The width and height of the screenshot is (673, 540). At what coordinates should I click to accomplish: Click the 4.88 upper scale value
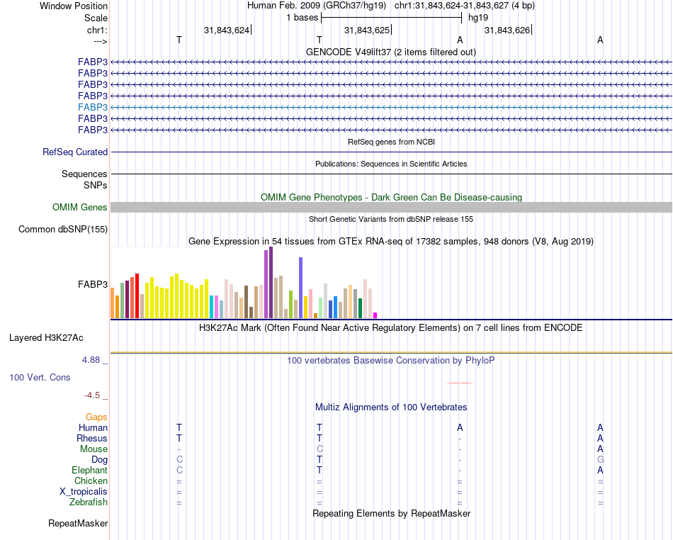pyautogui.click(x=91, y=360)
